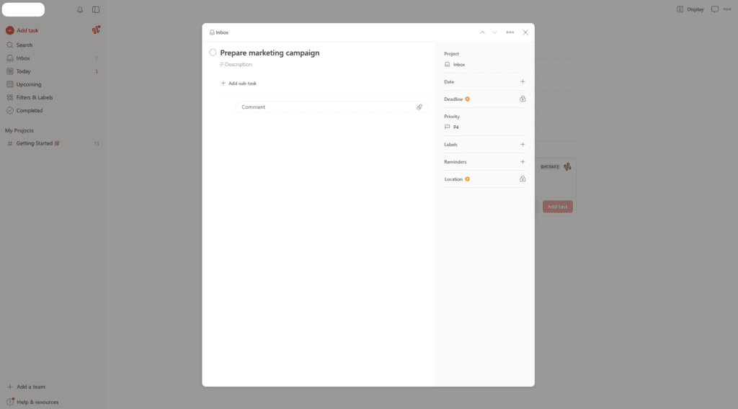Open the Labels field row

click(x=484, y=144)
